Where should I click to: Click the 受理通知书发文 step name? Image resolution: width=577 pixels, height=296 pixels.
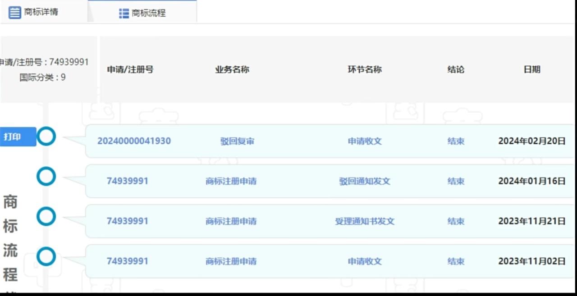coord(365,221)
